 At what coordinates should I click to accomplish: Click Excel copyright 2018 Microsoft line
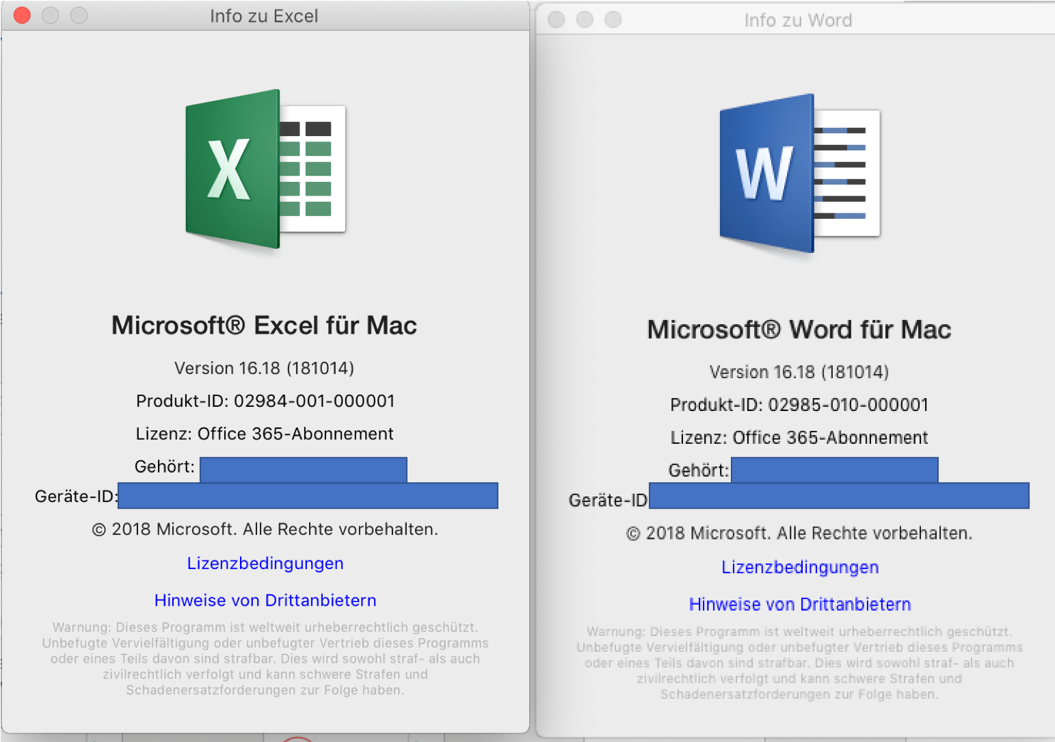tap(265, 529)
